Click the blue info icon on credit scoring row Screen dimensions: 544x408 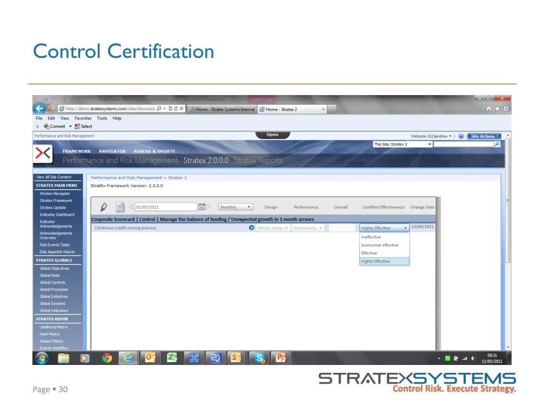251,227
